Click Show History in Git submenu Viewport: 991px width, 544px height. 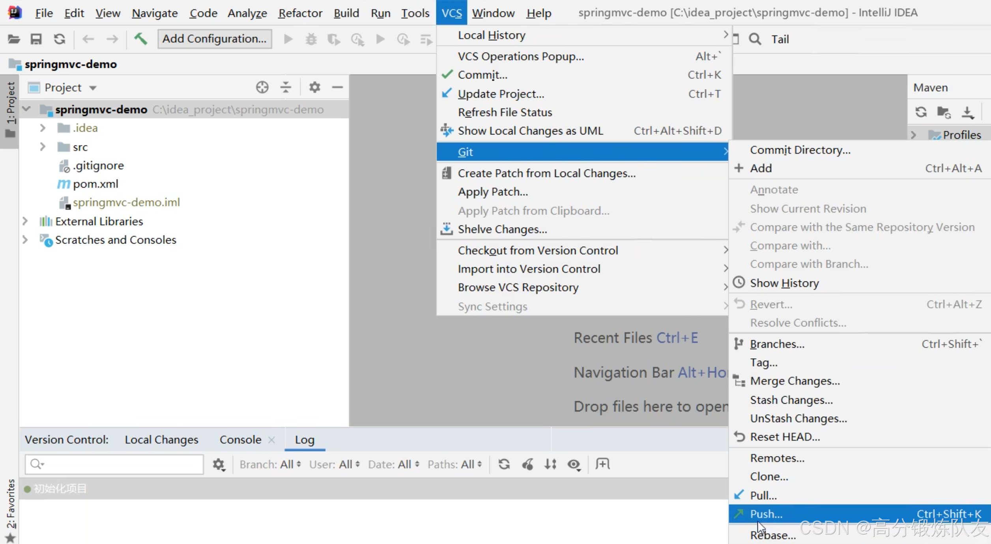860,283
